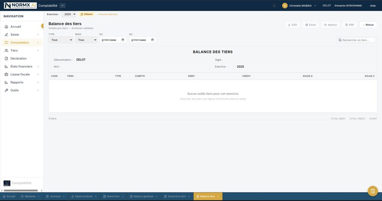382x201 pixels.
Task: Click the Nouvel exercice link
Action: pos(107,14)
